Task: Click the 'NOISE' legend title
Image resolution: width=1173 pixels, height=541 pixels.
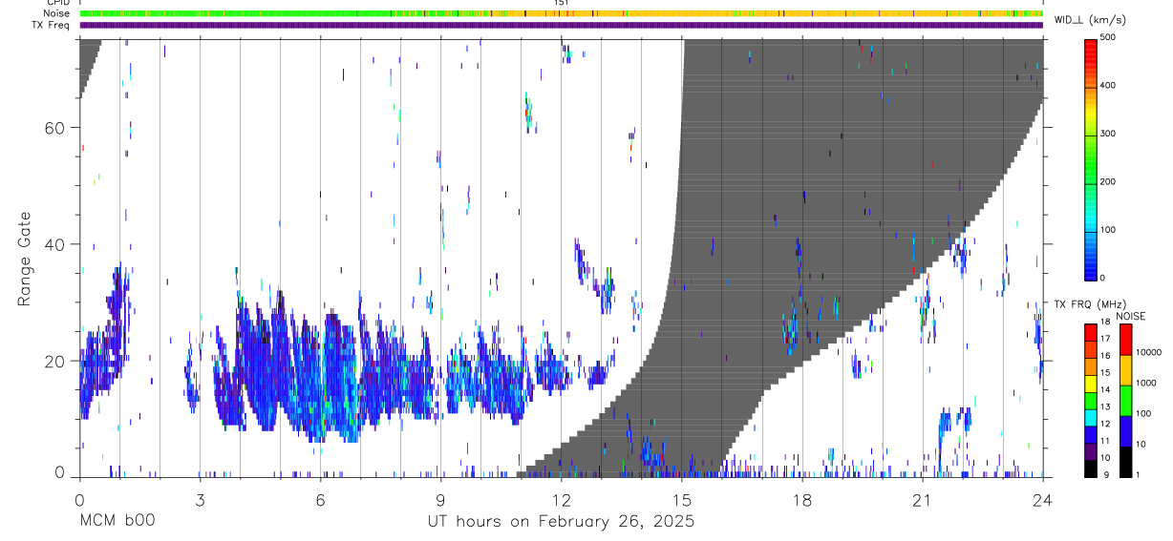Action: 1131,316
